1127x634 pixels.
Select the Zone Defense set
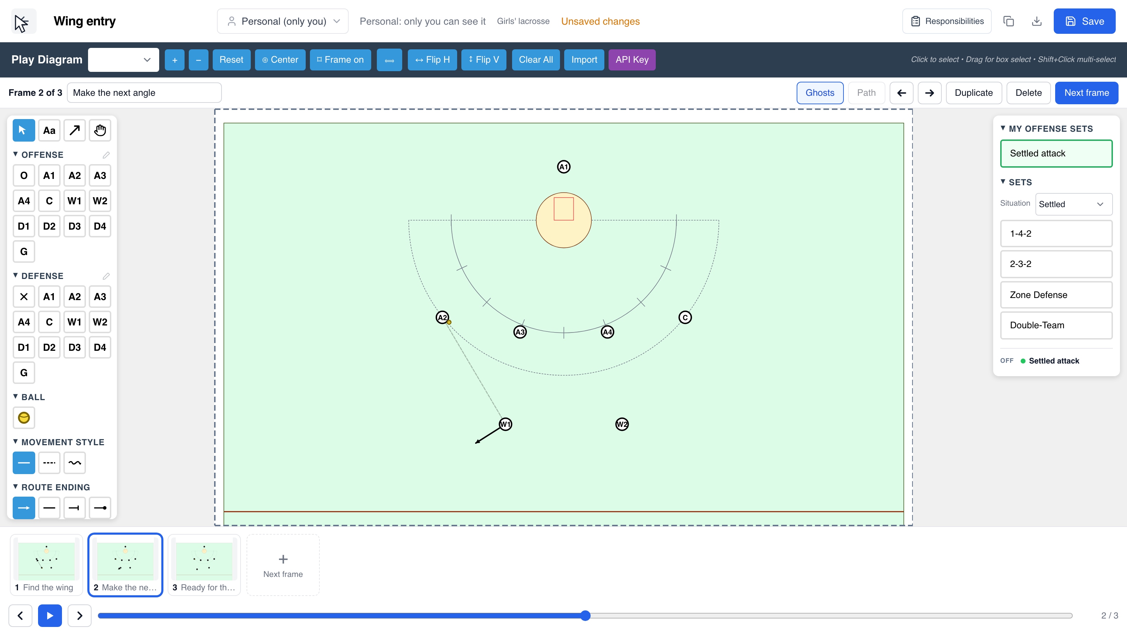1056,295
